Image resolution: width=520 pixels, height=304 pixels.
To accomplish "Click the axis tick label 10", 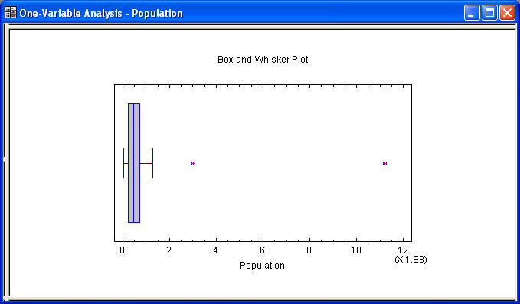I will pos(356,250).
